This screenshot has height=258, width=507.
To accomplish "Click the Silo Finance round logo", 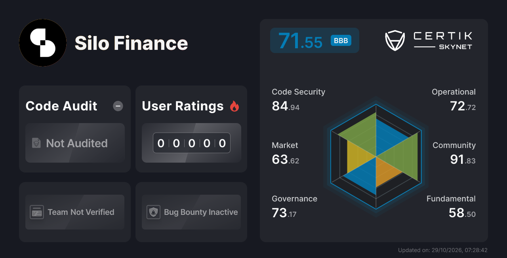I will [43, 43].
